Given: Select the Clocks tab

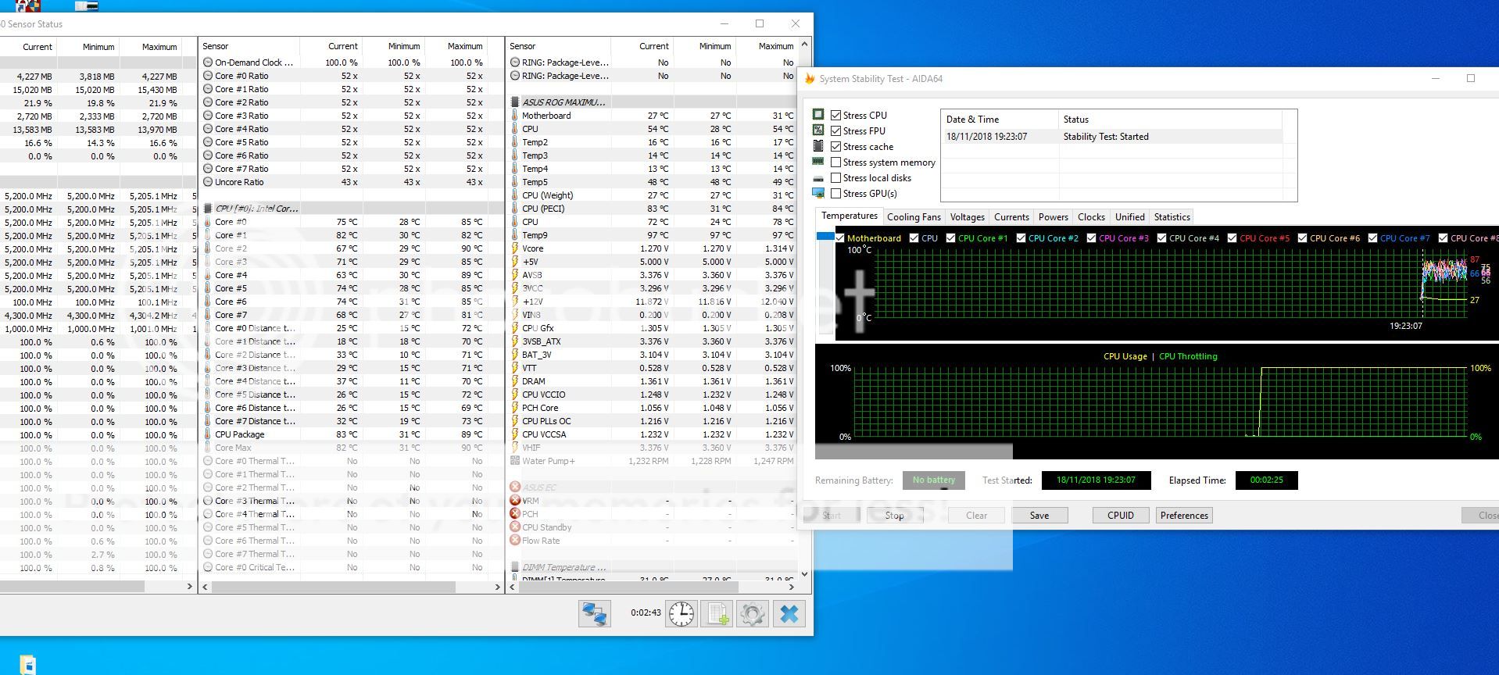Looking at the screenshot, I should click(1091, 217).
